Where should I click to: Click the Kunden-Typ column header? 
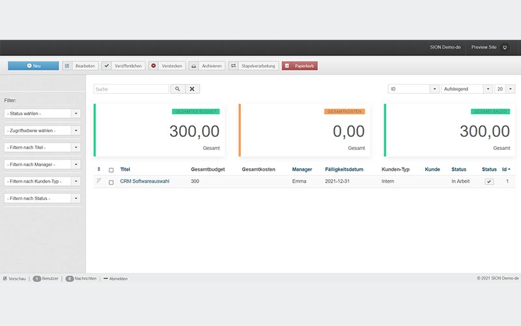(395, 170)
